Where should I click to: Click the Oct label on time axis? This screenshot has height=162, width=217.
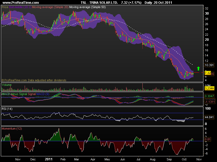tap(184, 159)
